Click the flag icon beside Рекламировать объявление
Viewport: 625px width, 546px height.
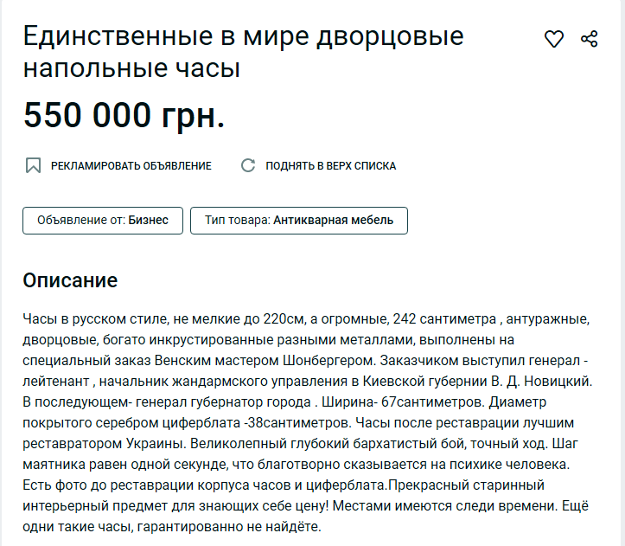pyautogui.click(x=33, y=165)
